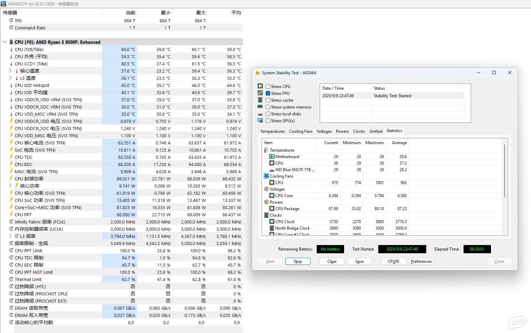Open CPUID from AIDA64 window
The height and width of the screenshot is (333, 531).
coord(393,261)
